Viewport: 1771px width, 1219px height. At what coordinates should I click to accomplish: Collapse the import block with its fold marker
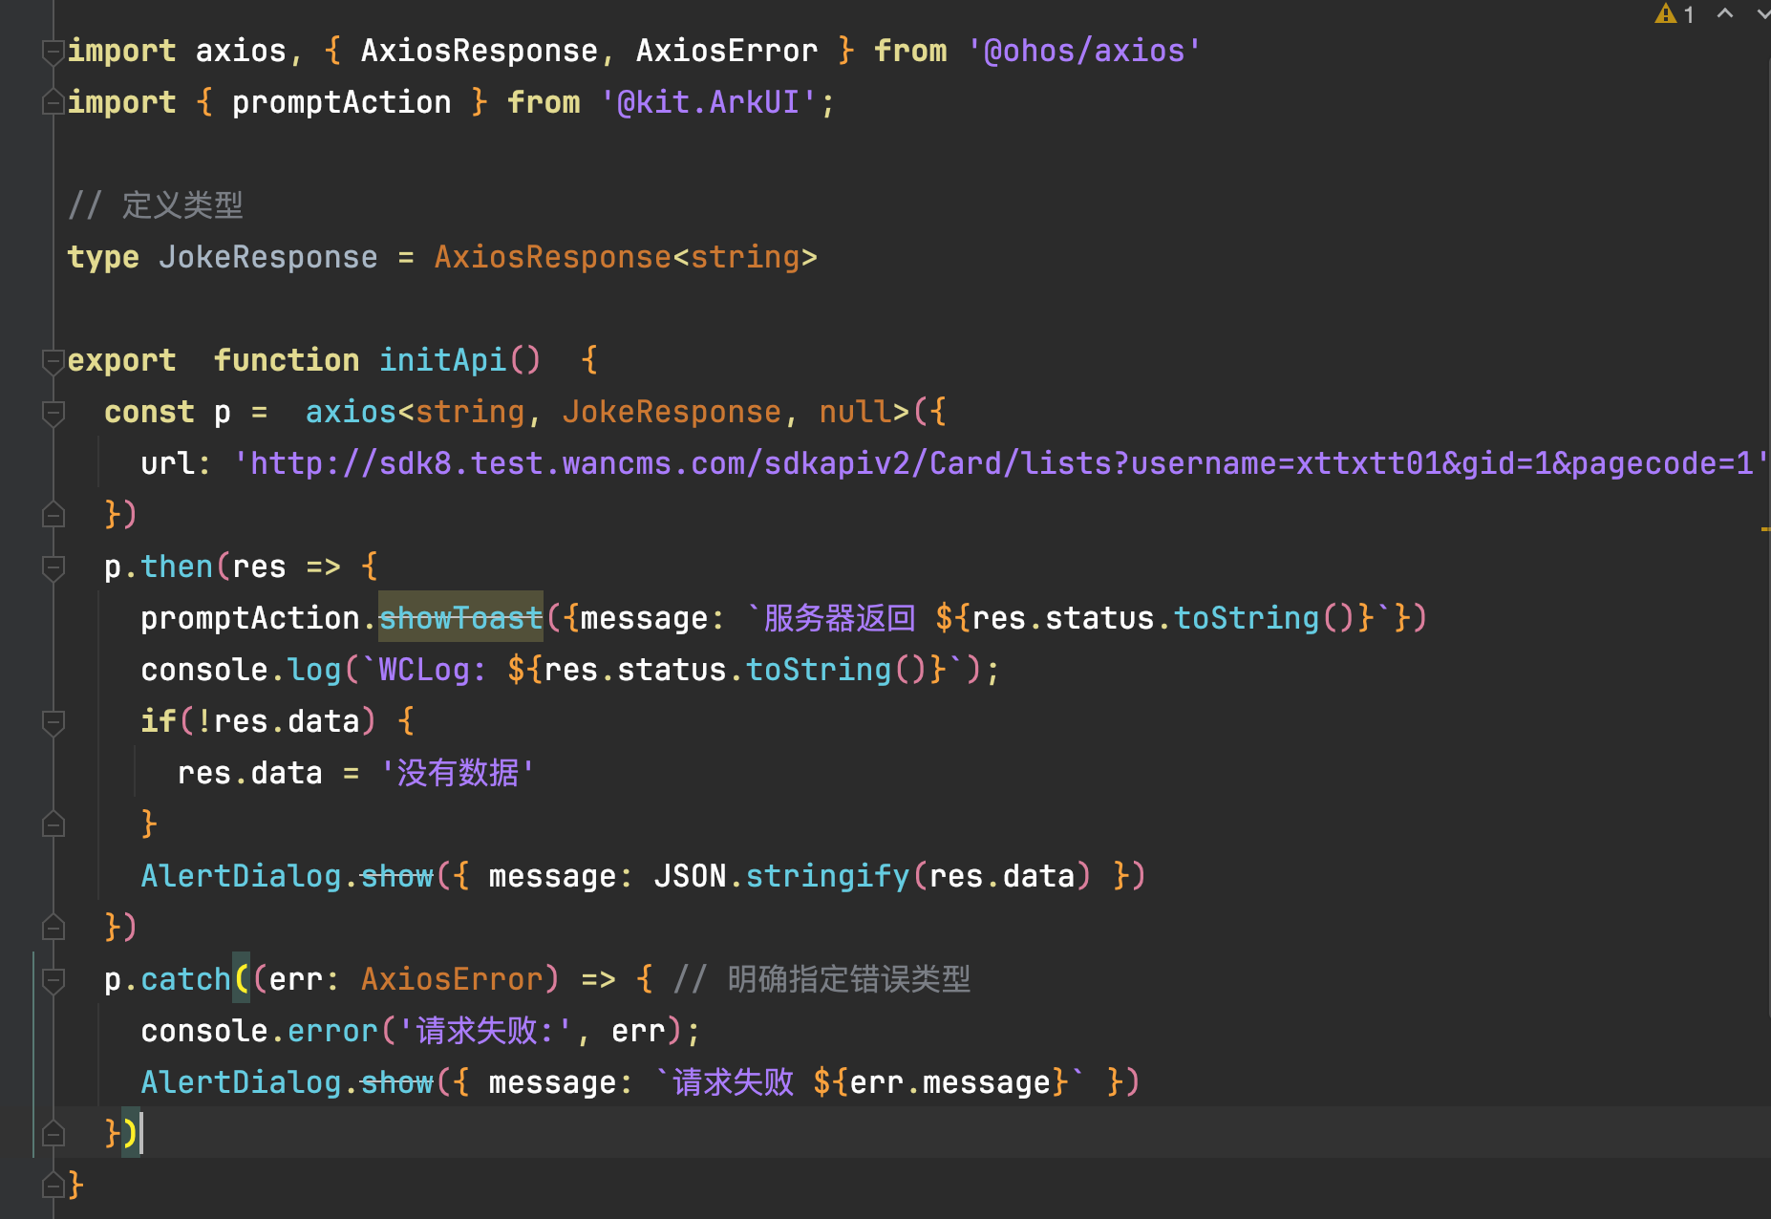point(53,52)
